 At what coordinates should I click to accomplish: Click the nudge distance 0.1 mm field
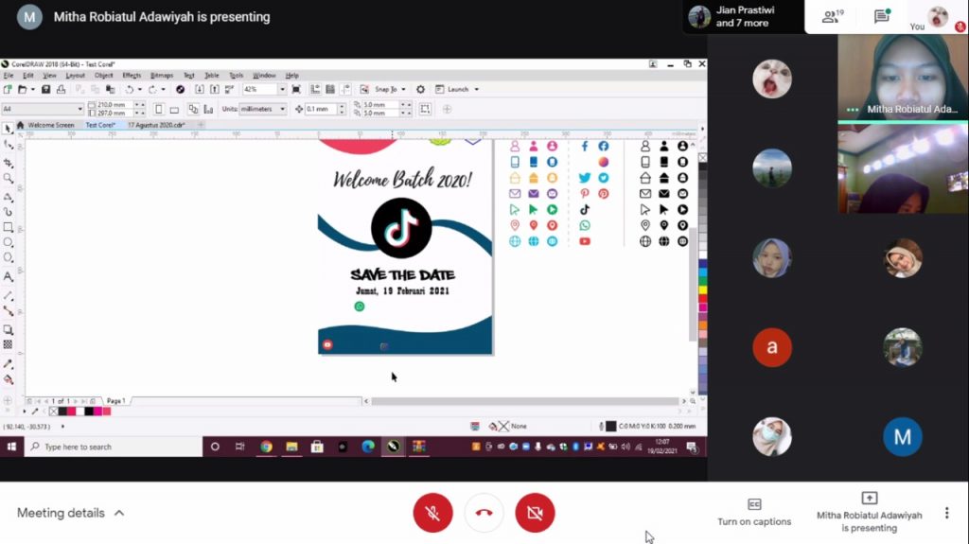coord(320,110)
